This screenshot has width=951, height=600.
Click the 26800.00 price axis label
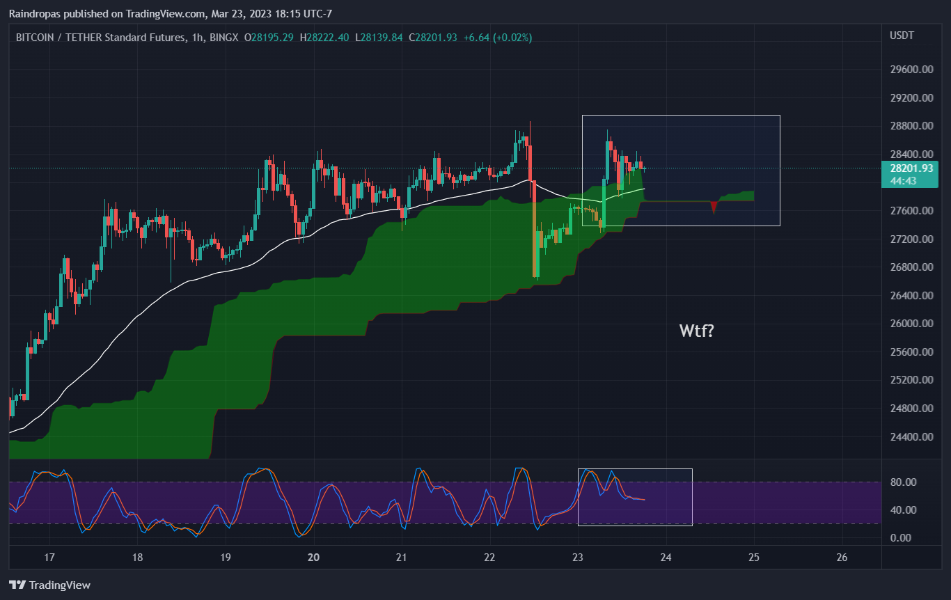click(911, 267)
